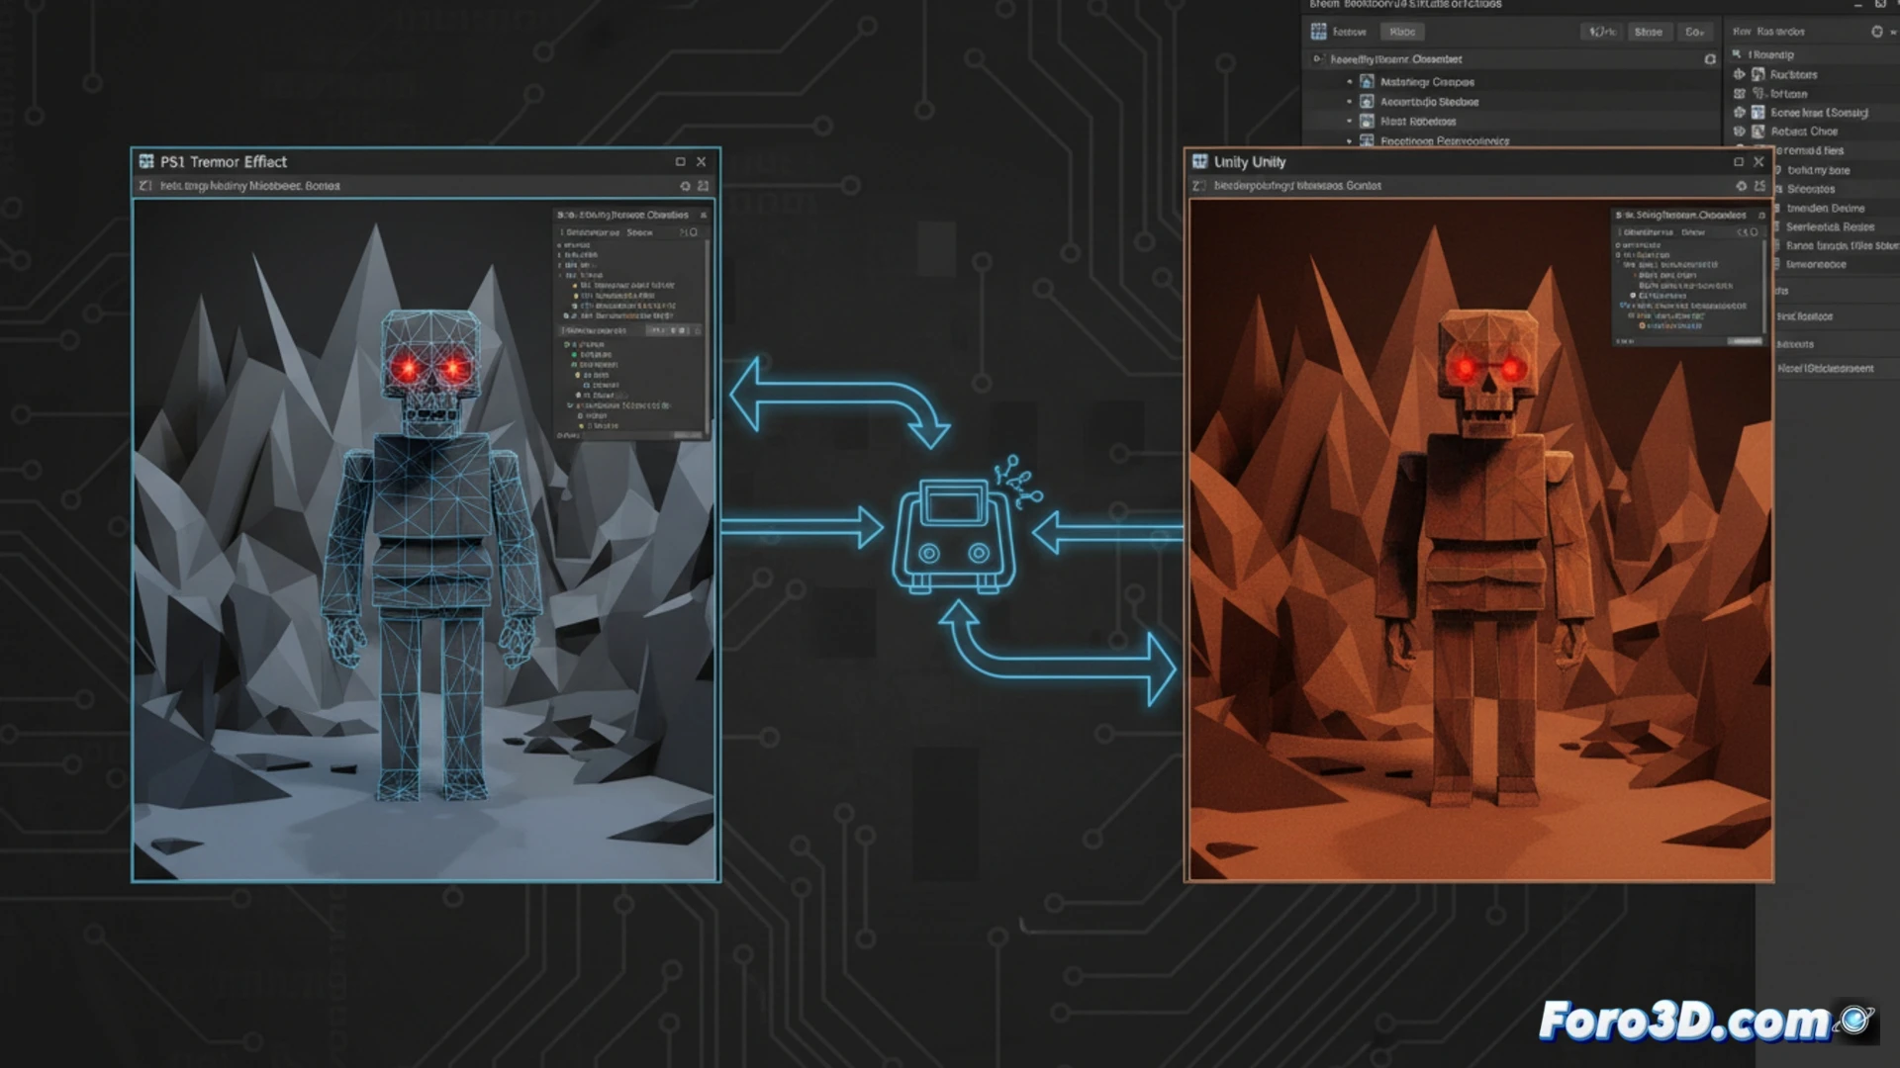Click the "Eo" button in background window
The height and width of the screenshot is (1068, 1900).
1695,32
